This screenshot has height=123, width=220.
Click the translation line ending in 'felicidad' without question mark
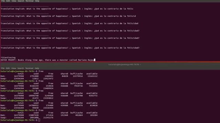(69, 24)
